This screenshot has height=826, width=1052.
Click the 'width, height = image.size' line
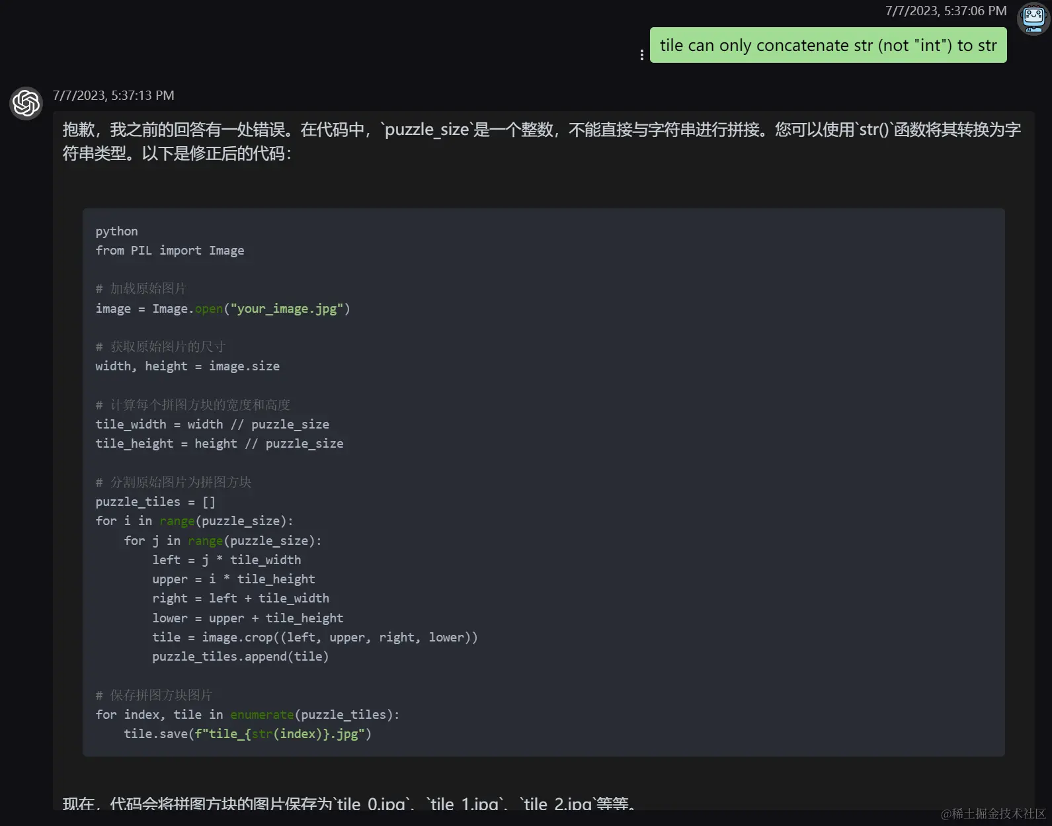pos(187,366)
